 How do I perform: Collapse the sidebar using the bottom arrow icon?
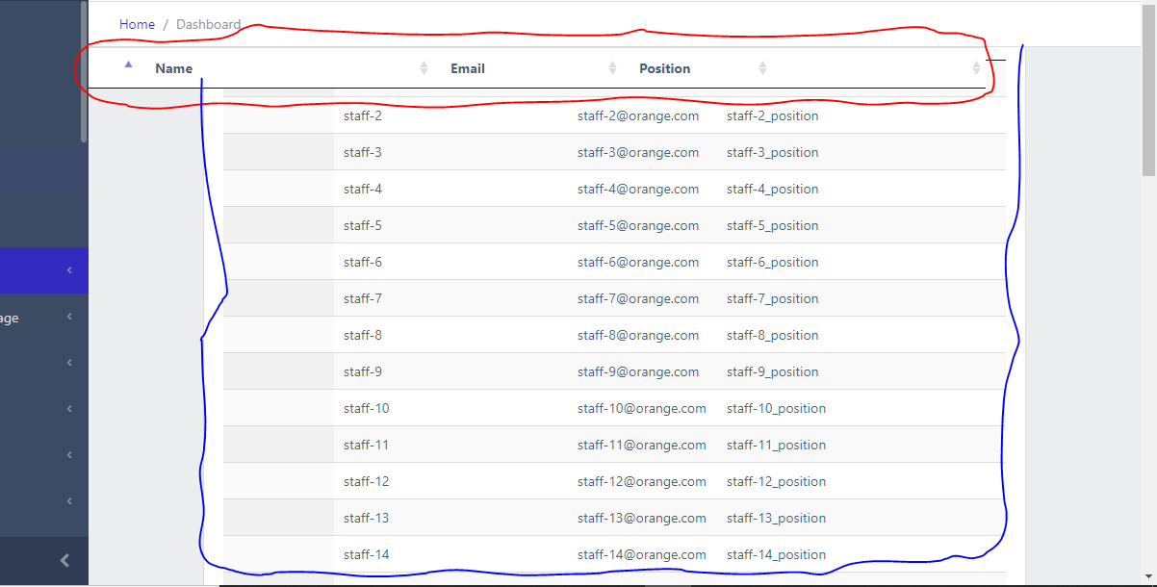(x=64, y=559)
